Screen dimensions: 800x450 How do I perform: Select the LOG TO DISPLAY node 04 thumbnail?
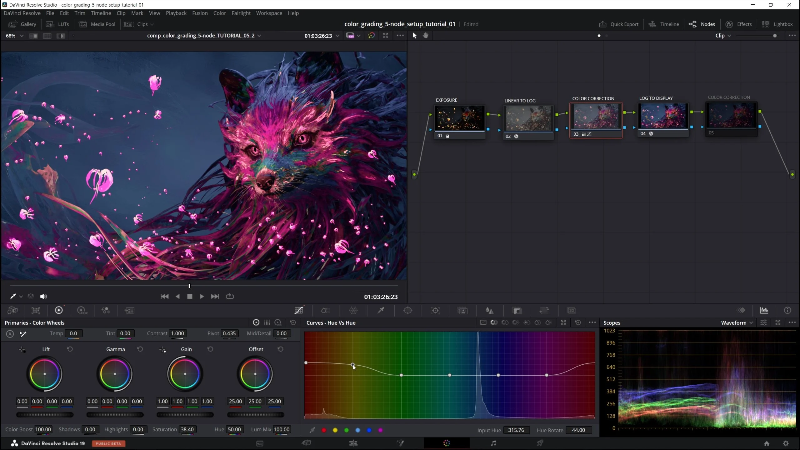pos(663,116)
